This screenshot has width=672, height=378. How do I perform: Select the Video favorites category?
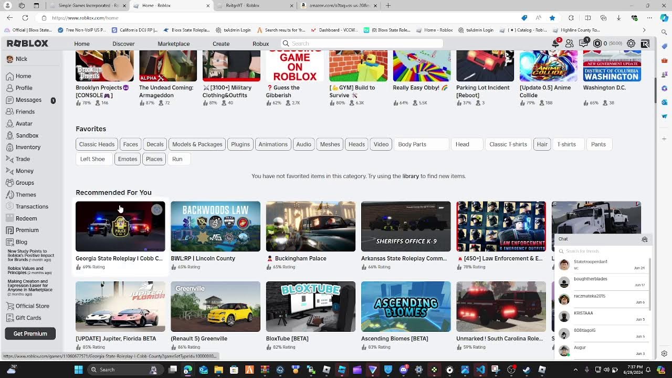point(381,144)
